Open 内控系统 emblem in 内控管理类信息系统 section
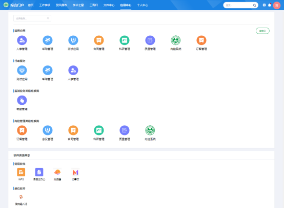 pyautogui.click(x=150, y=130)
